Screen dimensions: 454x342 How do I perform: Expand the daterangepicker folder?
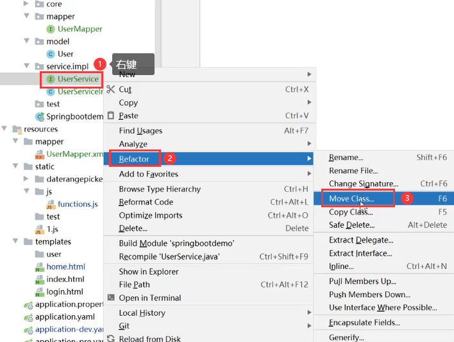(x=26, y=178)
